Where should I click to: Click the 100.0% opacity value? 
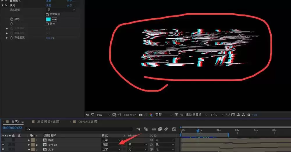point(50,38)
